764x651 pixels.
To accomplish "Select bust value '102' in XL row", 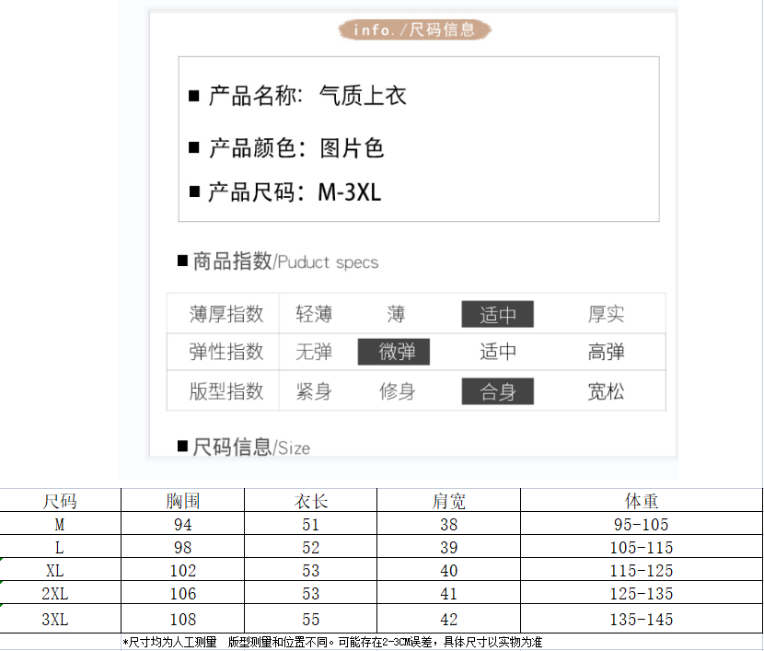I will [183, 570].
